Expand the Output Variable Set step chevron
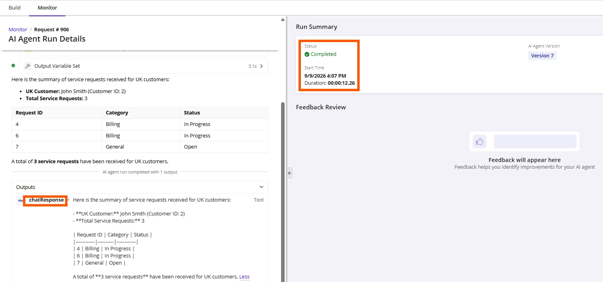Viewport: 603px width, 282px height. [x=261, y=66]
